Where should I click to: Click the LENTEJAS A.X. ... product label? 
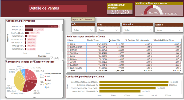tap(18, 43)
